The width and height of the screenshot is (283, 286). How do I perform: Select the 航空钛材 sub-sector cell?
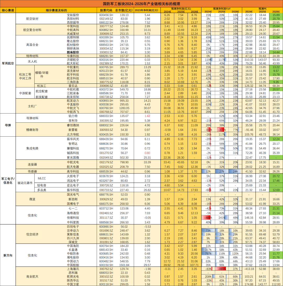tap(32, 19)
